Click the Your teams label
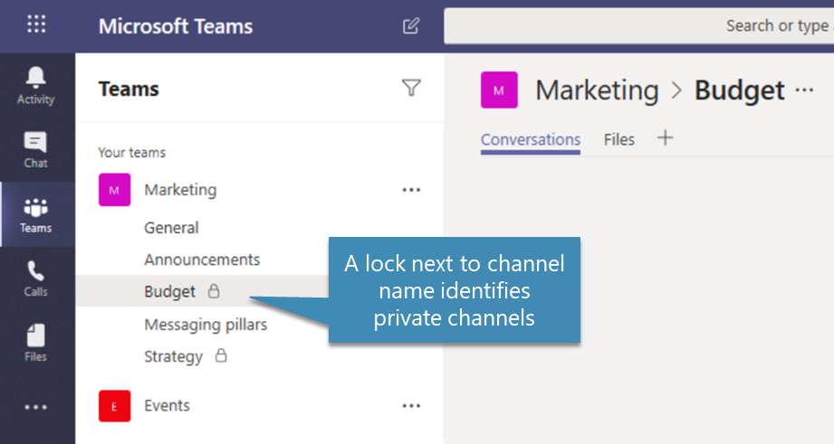834x444 pixels. [132, 153]
